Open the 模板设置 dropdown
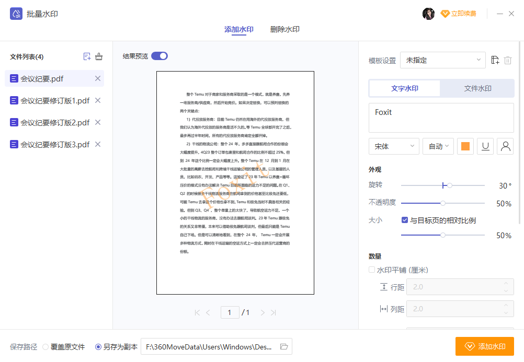The width and height of the screenshot is (524, 362). click(x=442, y=61)
